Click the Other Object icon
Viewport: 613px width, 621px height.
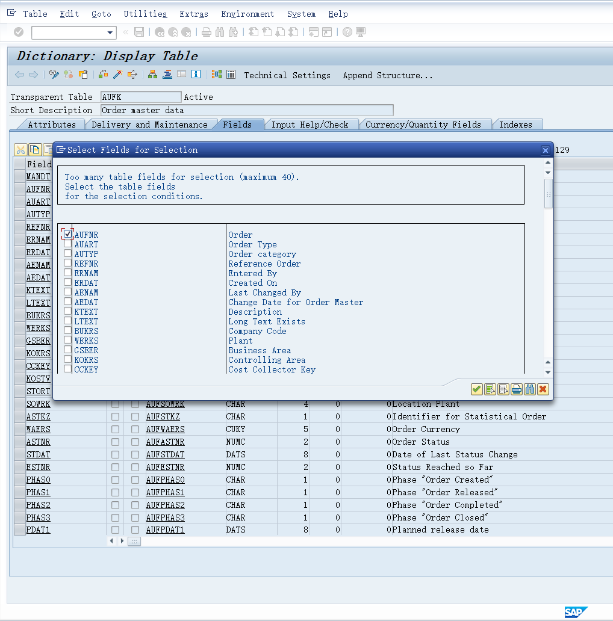83,75
